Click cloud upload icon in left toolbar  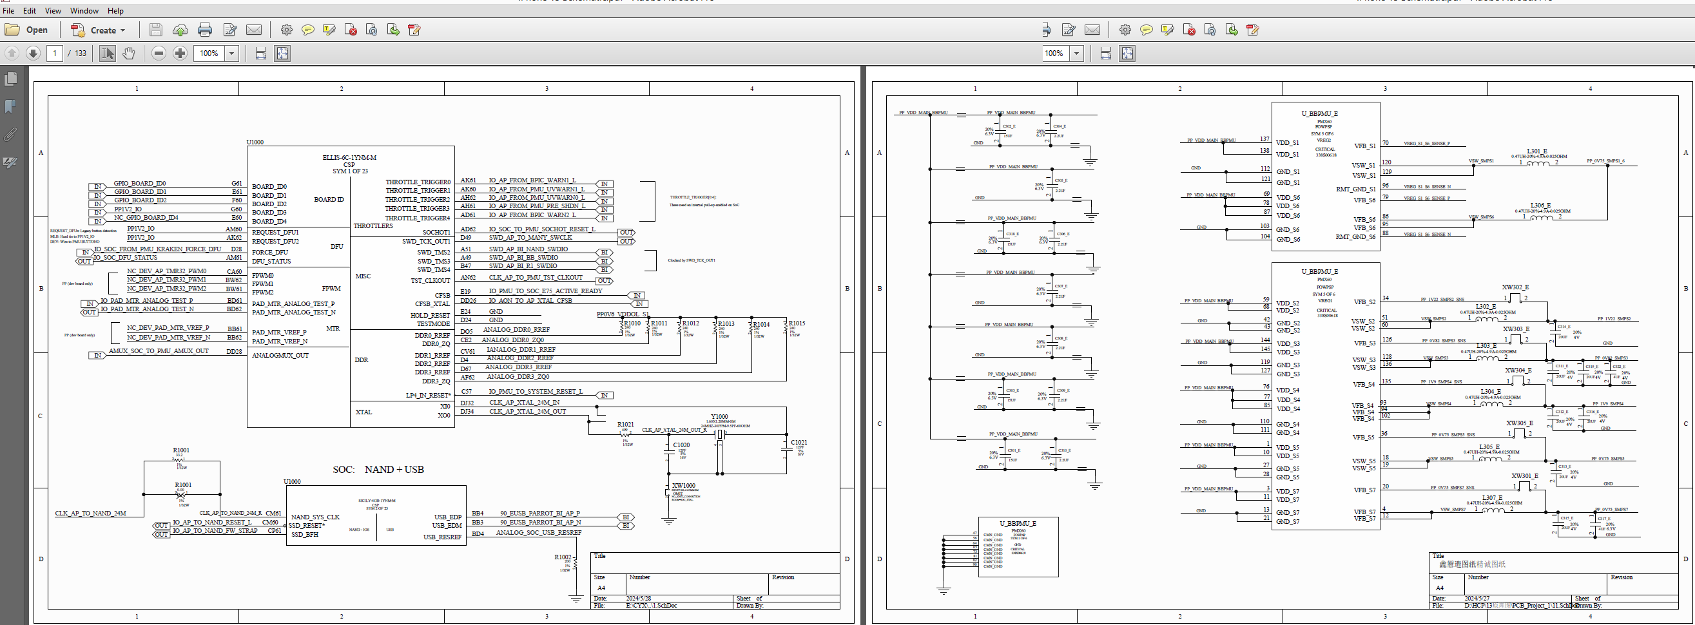(180, 30)
